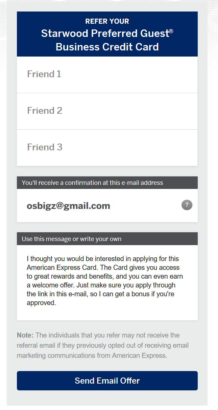Click the registered trademark symbol in header

point(171,31)
